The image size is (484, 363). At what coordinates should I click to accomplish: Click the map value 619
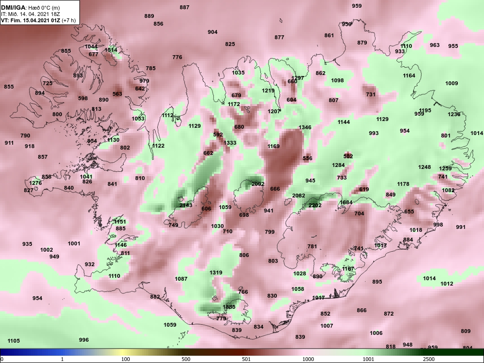point(364,190)
